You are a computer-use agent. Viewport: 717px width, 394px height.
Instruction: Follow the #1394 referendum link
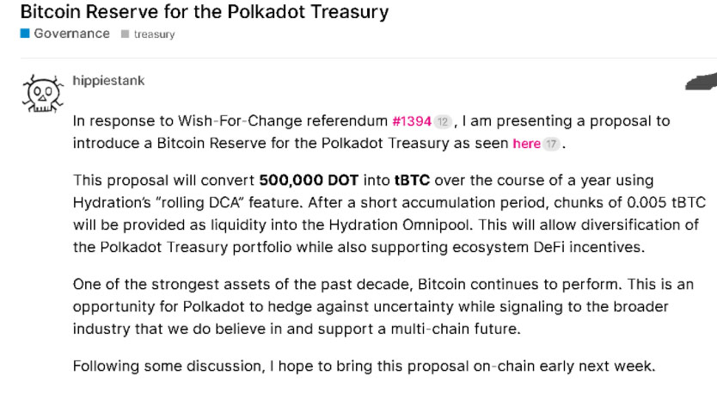412,121
